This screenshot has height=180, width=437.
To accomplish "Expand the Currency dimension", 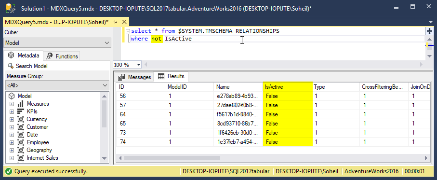I will click(12, 120).
